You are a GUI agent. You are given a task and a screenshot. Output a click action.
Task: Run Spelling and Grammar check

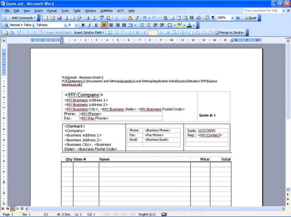[x=102, y=18]
